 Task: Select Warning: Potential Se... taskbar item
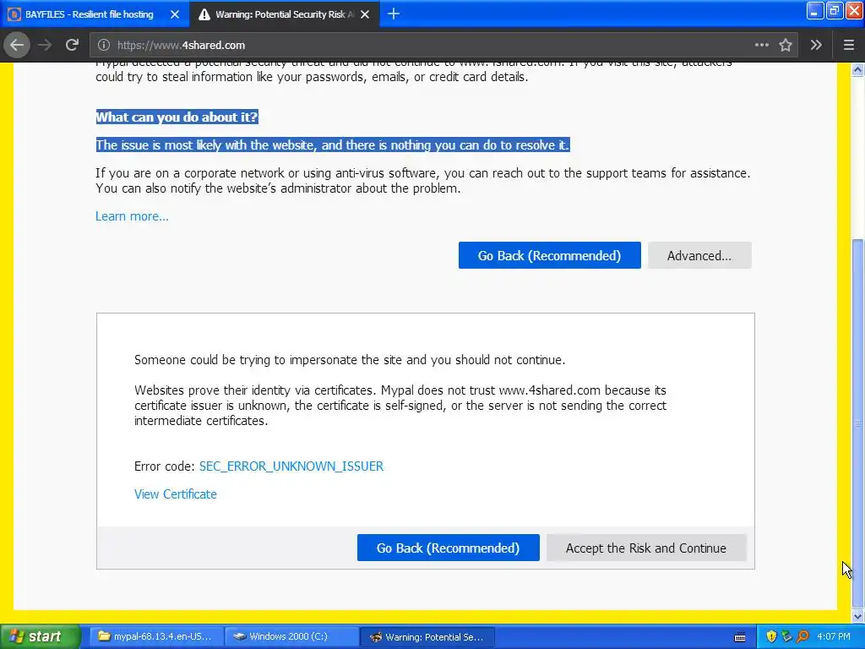(427, 636)
